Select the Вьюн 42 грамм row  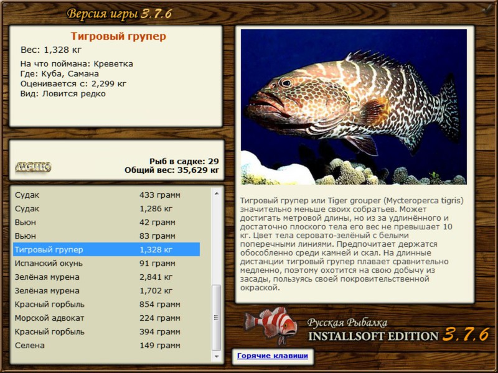tap(106, 222)
